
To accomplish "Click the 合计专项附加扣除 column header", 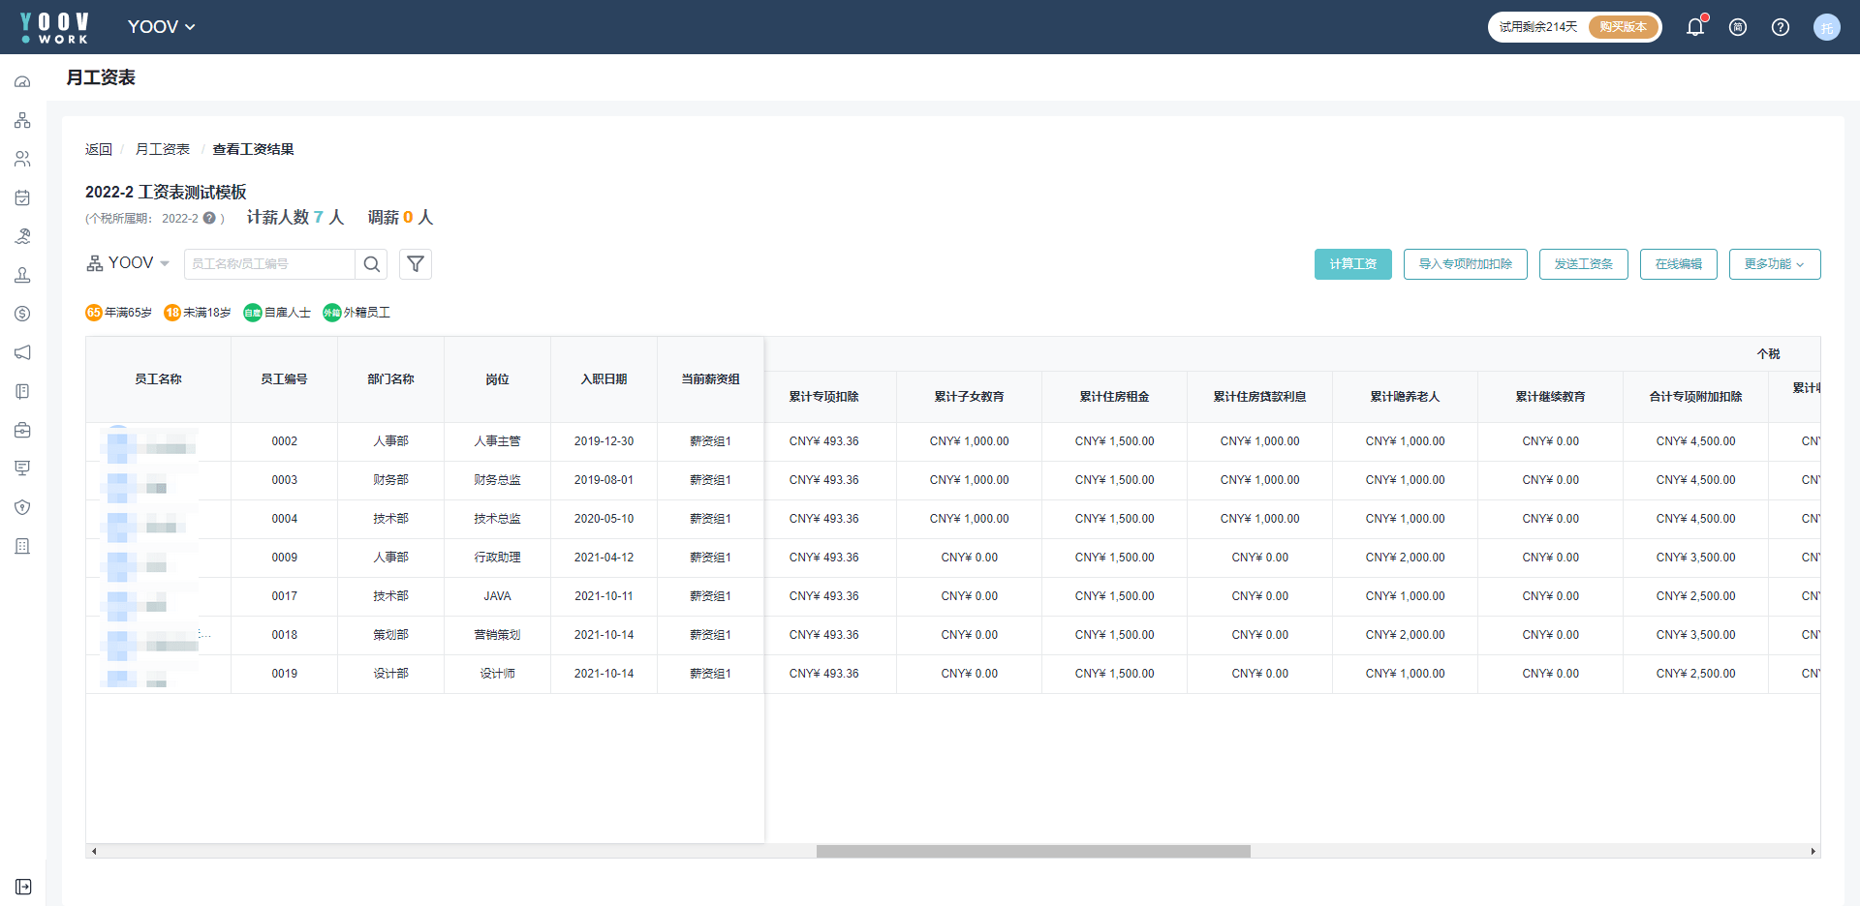I will (x=1696, y=397).
